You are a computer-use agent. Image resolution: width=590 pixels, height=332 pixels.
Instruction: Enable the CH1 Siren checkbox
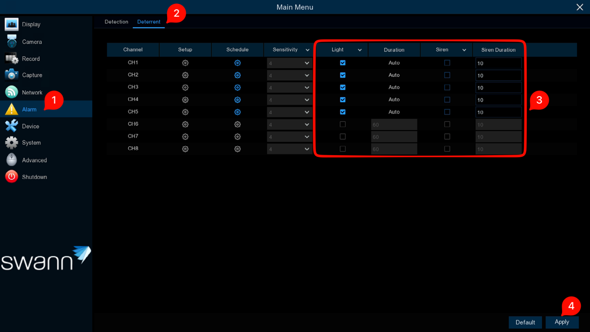tap(447, 63)
